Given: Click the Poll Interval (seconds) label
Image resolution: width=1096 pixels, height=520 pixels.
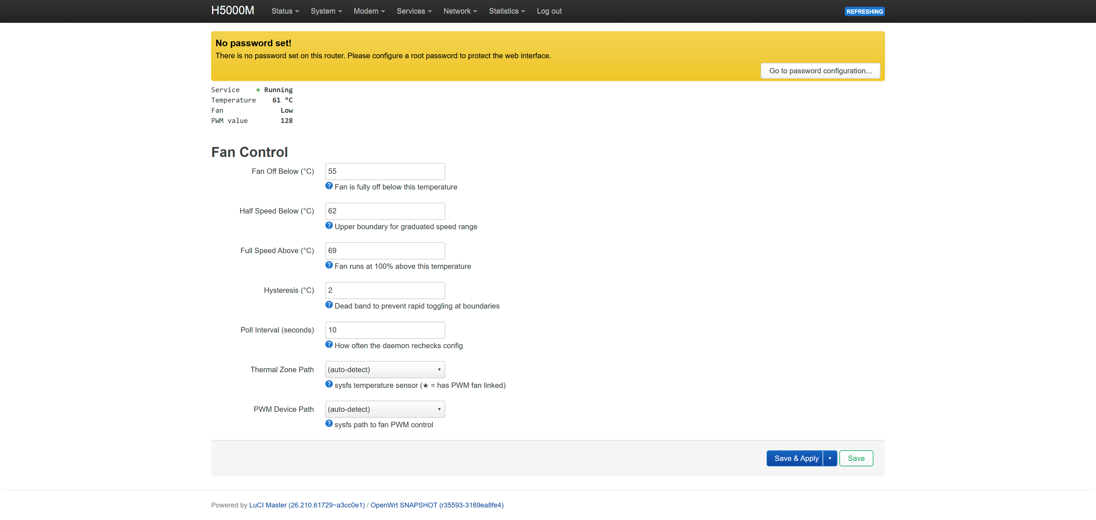Looking at the screenshot, I should [277, 330].
